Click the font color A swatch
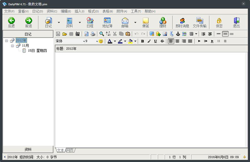Image resolution: width=250 pixels, height=162 pixels. click(x=110, y=41)
